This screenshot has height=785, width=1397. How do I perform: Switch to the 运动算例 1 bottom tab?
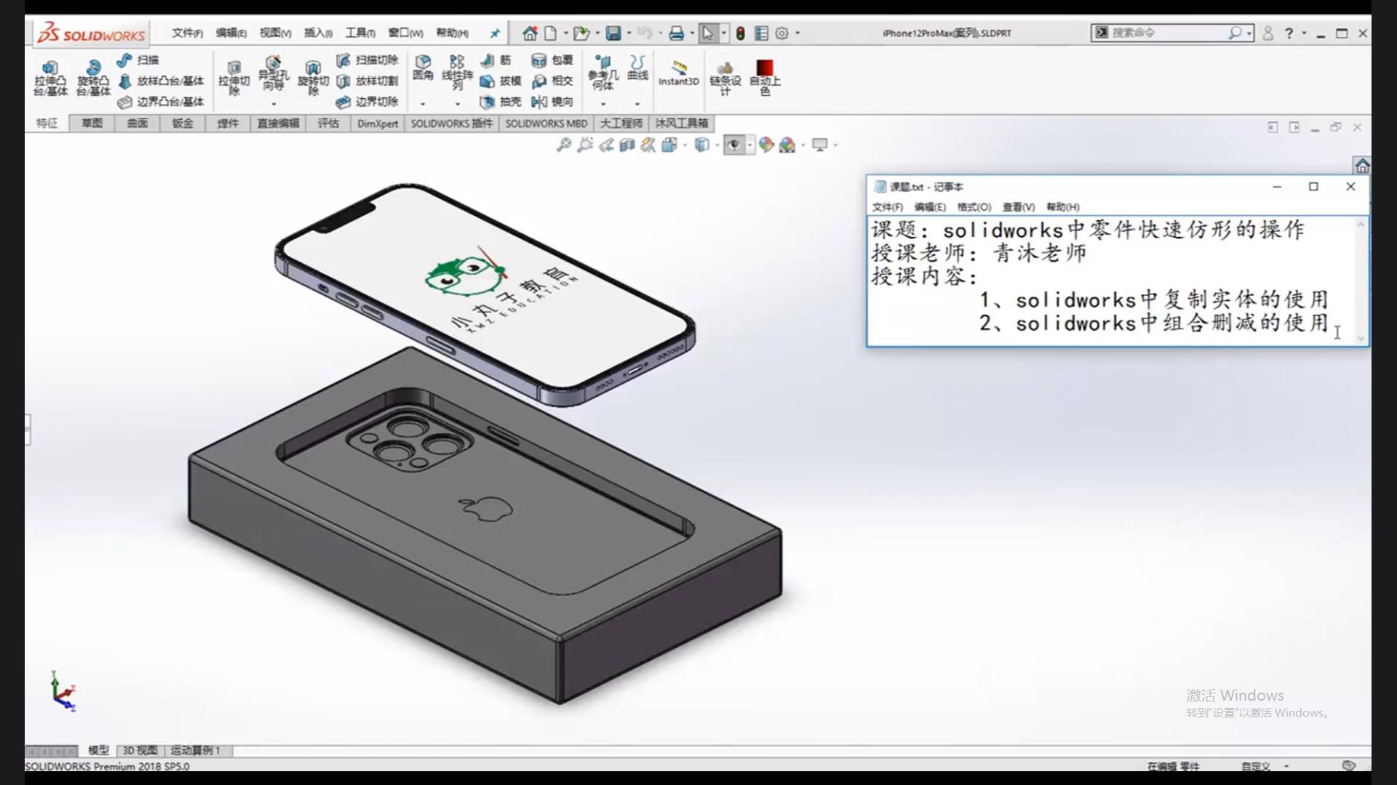click(195, 750)
